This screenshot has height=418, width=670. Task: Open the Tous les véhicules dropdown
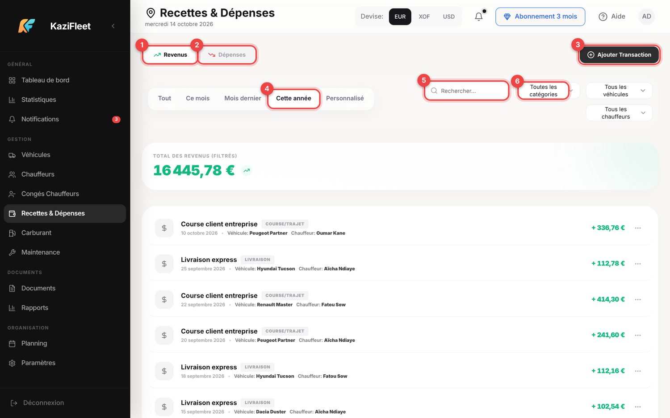619,91
